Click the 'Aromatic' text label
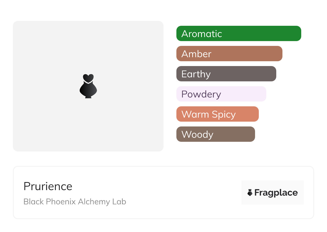The image size is (327, 232). pos(202,34)
